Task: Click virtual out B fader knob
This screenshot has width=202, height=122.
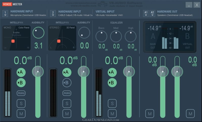Action: [177, 72]
